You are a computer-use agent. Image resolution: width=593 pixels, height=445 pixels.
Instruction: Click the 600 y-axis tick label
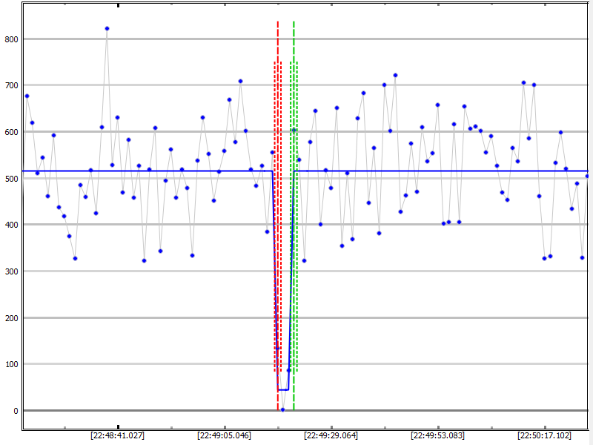[x=11, y=132]
